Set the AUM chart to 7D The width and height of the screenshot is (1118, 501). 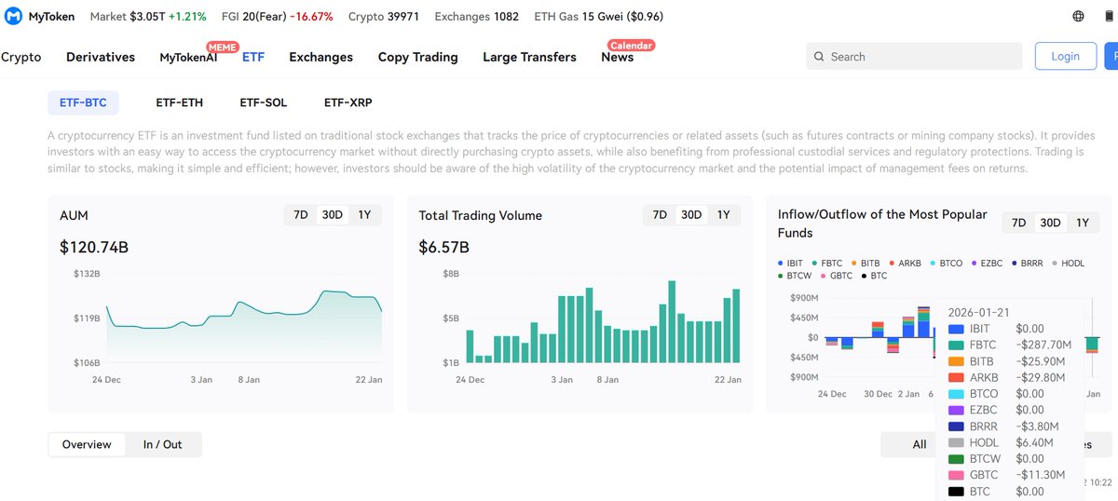301,215
